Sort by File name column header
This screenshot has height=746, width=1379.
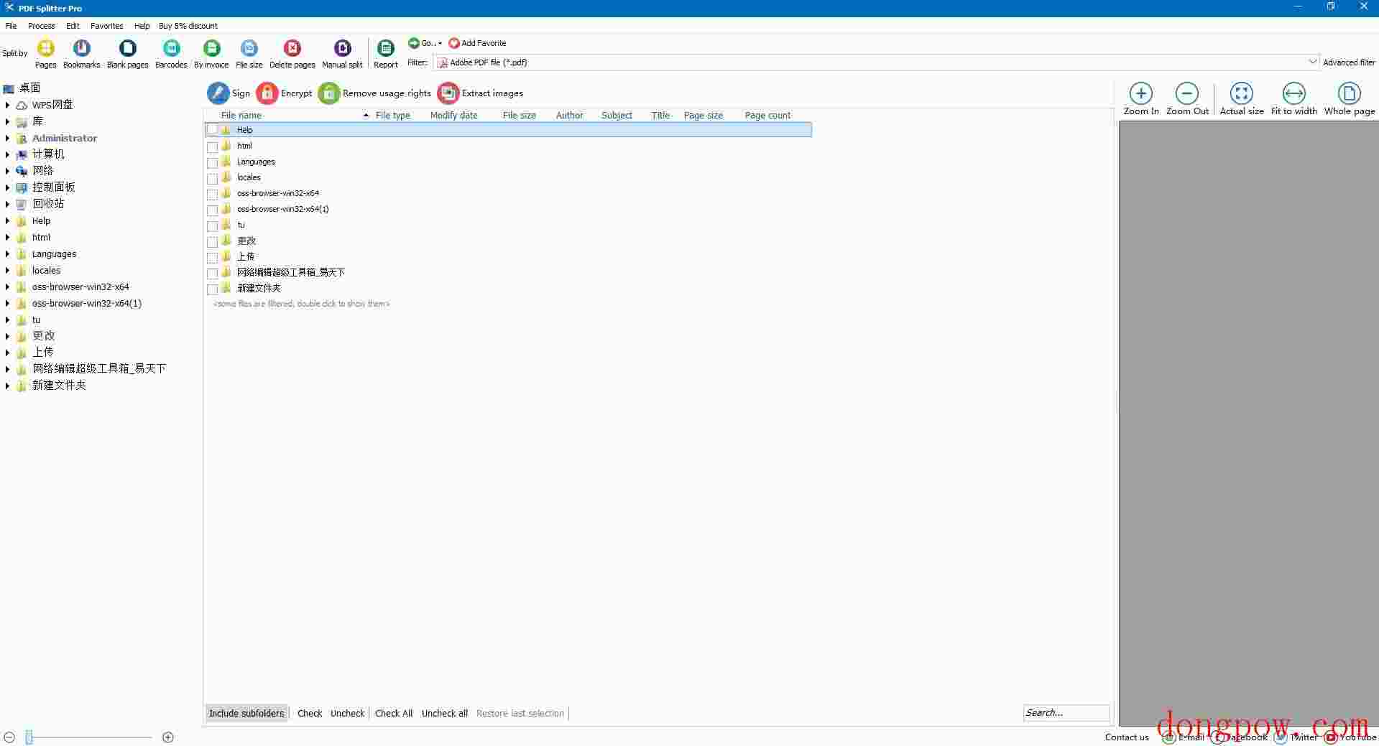tap(241, 115)
